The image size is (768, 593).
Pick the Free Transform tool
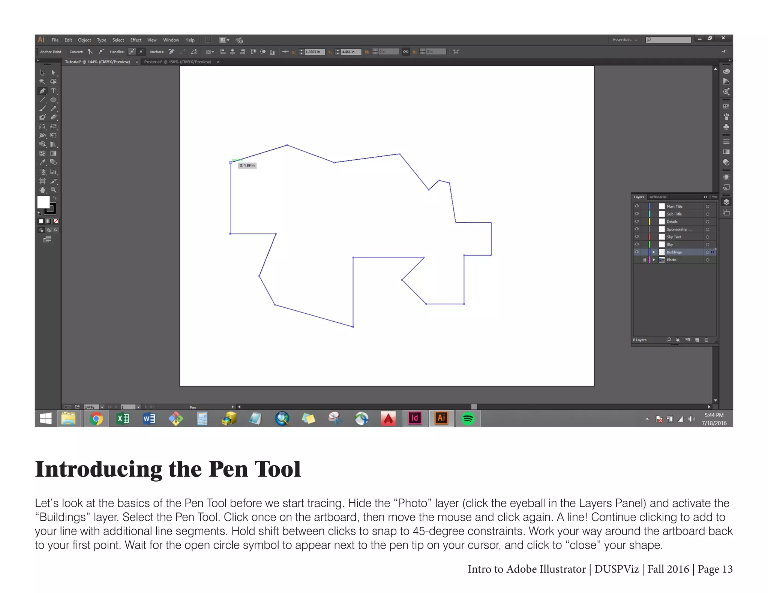53,135
